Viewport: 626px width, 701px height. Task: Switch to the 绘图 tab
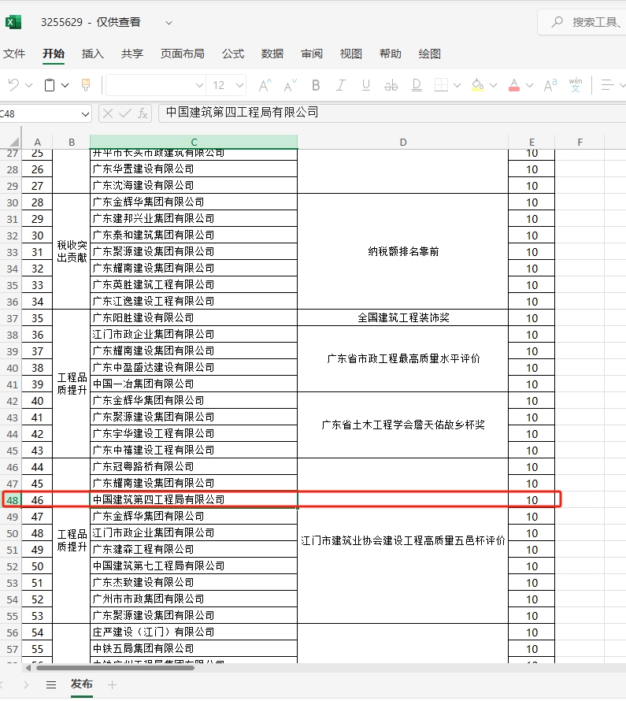430,54
